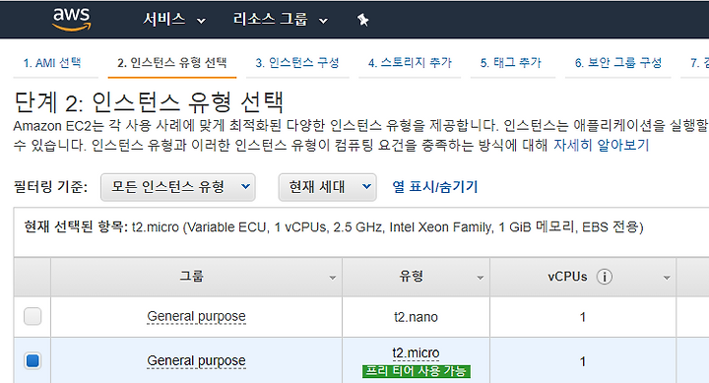709x383 pixels.
Task: Open 모든 인스턴스 유형 filter dropdown
Action: [177, 187]
